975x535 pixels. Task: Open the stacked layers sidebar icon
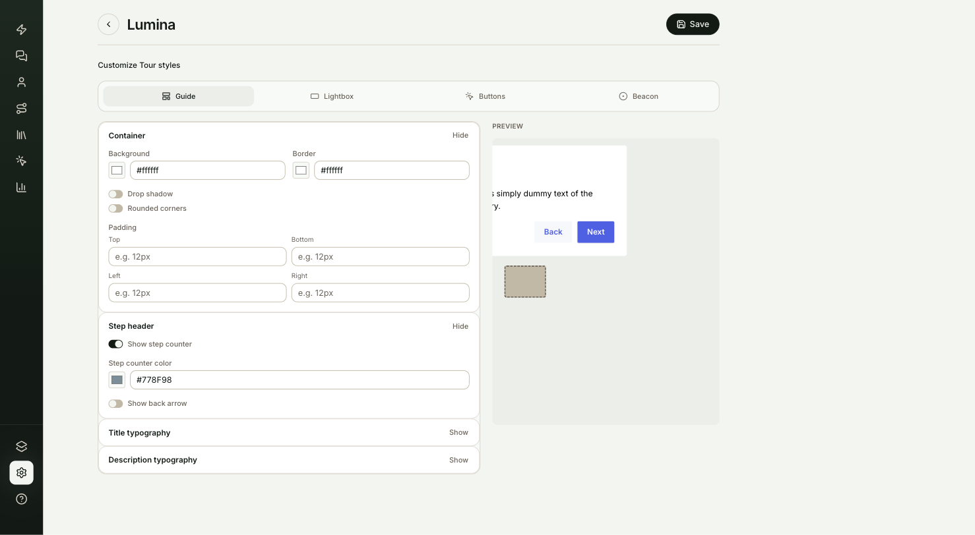21,447
